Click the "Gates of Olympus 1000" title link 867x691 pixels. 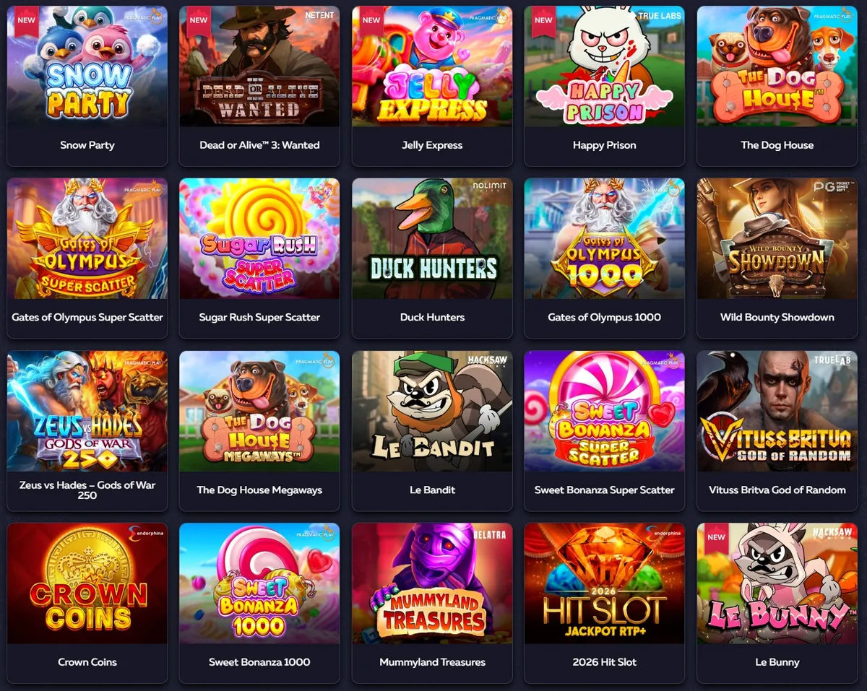[x=605, y=317]
